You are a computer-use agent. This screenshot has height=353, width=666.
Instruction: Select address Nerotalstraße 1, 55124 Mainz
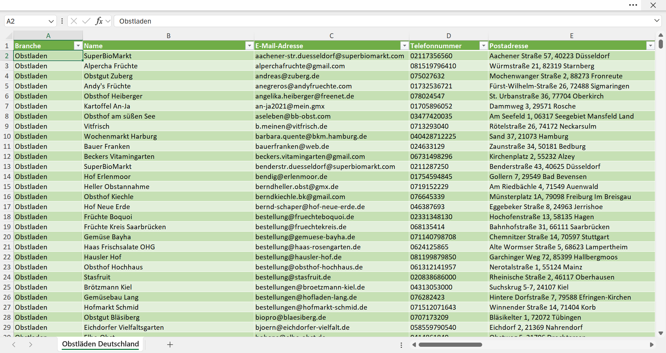click(x=572, y=267)
